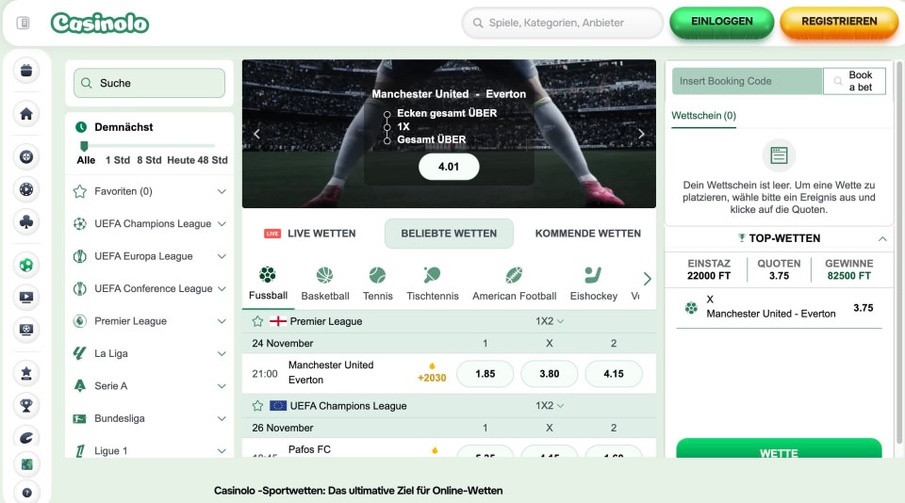Open the help question mark sidebar icon
905x503 pixels.
coord(26,492)
